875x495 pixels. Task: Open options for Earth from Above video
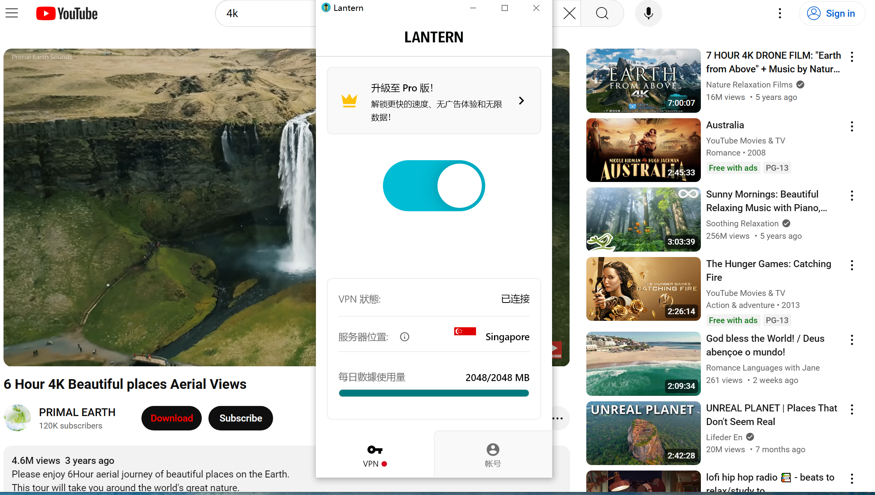[852, 57]
